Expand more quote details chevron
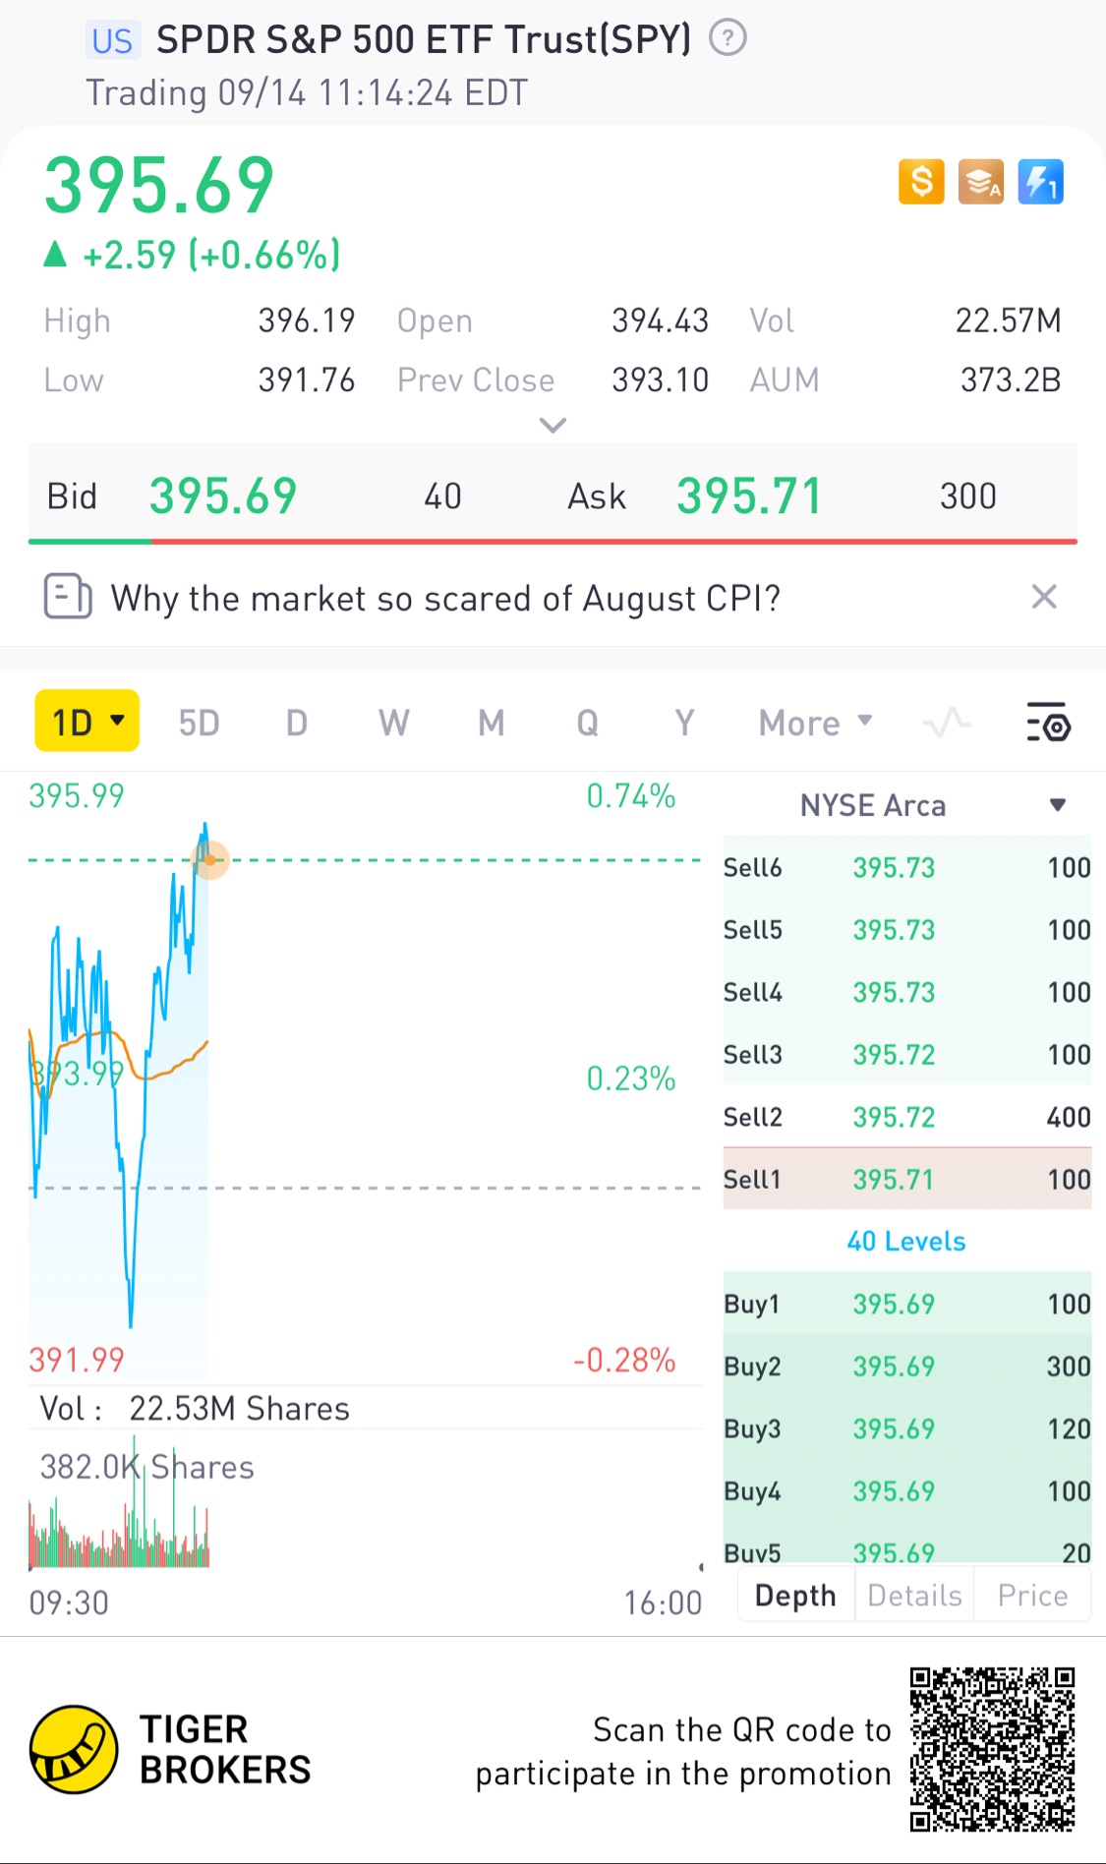 coord(553,425)
